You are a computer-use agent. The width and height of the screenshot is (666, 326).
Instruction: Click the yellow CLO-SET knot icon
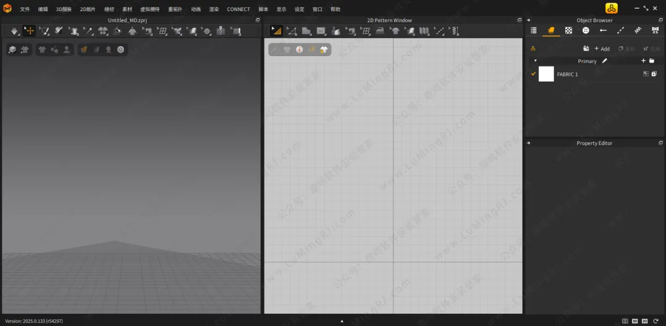(x=611, y=8)
